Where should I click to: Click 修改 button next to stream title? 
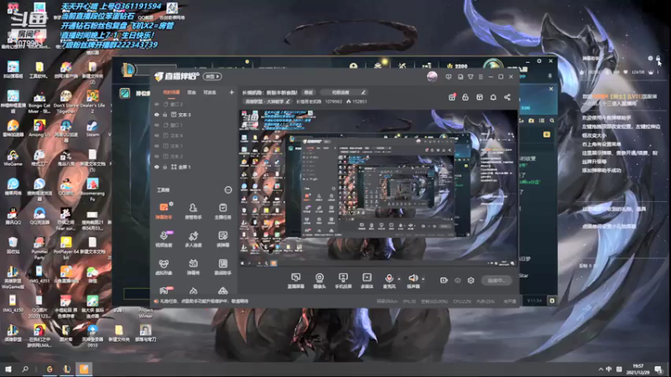(309, 92)
